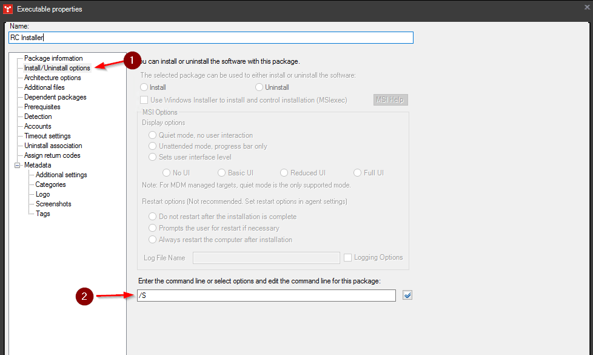Screen dimensions: 593x355
Task: Choose "Quiet mode, no user interaction"
Action: (152, 135)
